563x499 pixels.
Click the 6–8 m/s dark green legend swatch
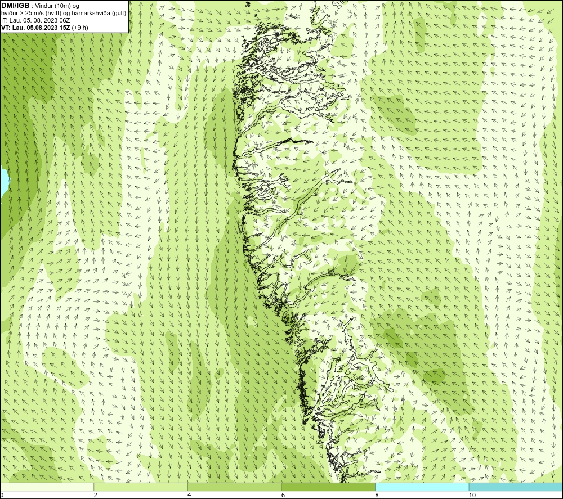coord(328,487)
